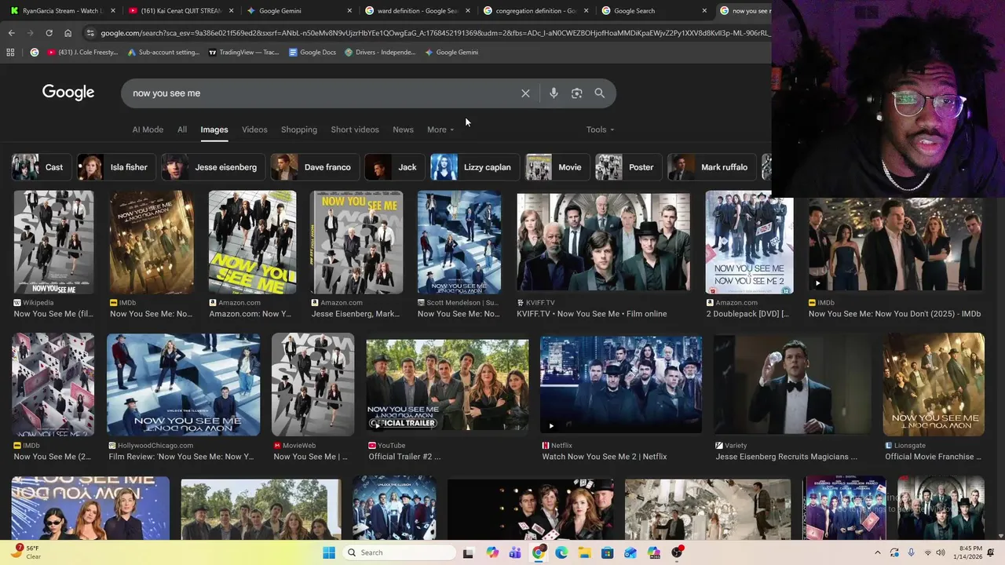Screen dimensions: 1005x565
Task: Click the magnifier search submit icon
Action: [599, 93]
